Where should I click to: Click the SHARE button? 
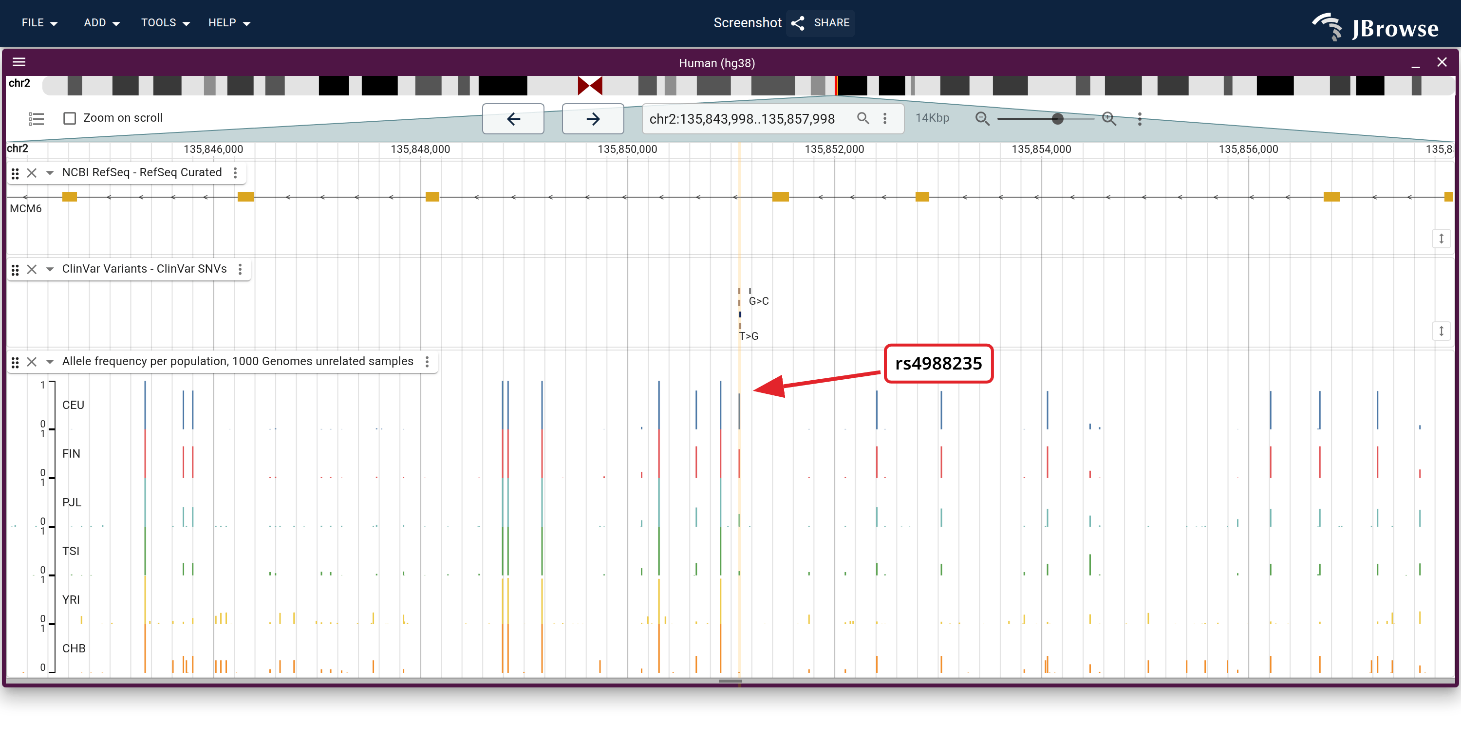tap(820, 23)
